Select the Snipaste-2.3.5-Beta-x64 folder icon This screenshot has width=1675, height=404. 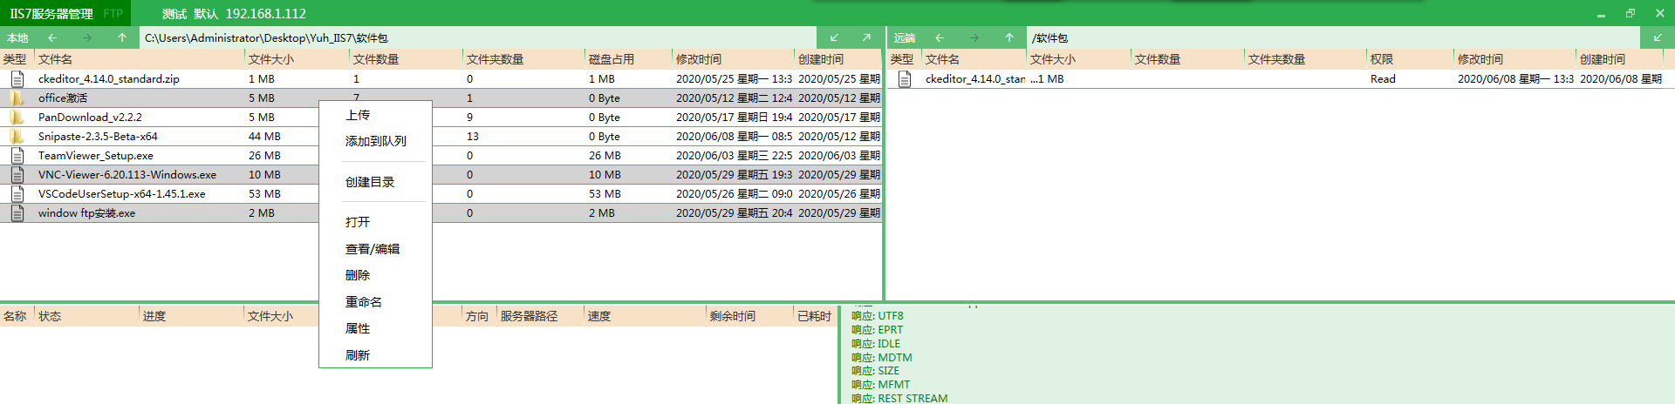pos(17,136)
